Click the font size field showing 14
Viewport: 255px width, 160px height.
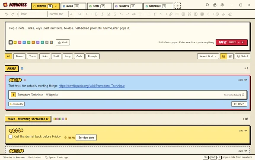pos(80,14)
